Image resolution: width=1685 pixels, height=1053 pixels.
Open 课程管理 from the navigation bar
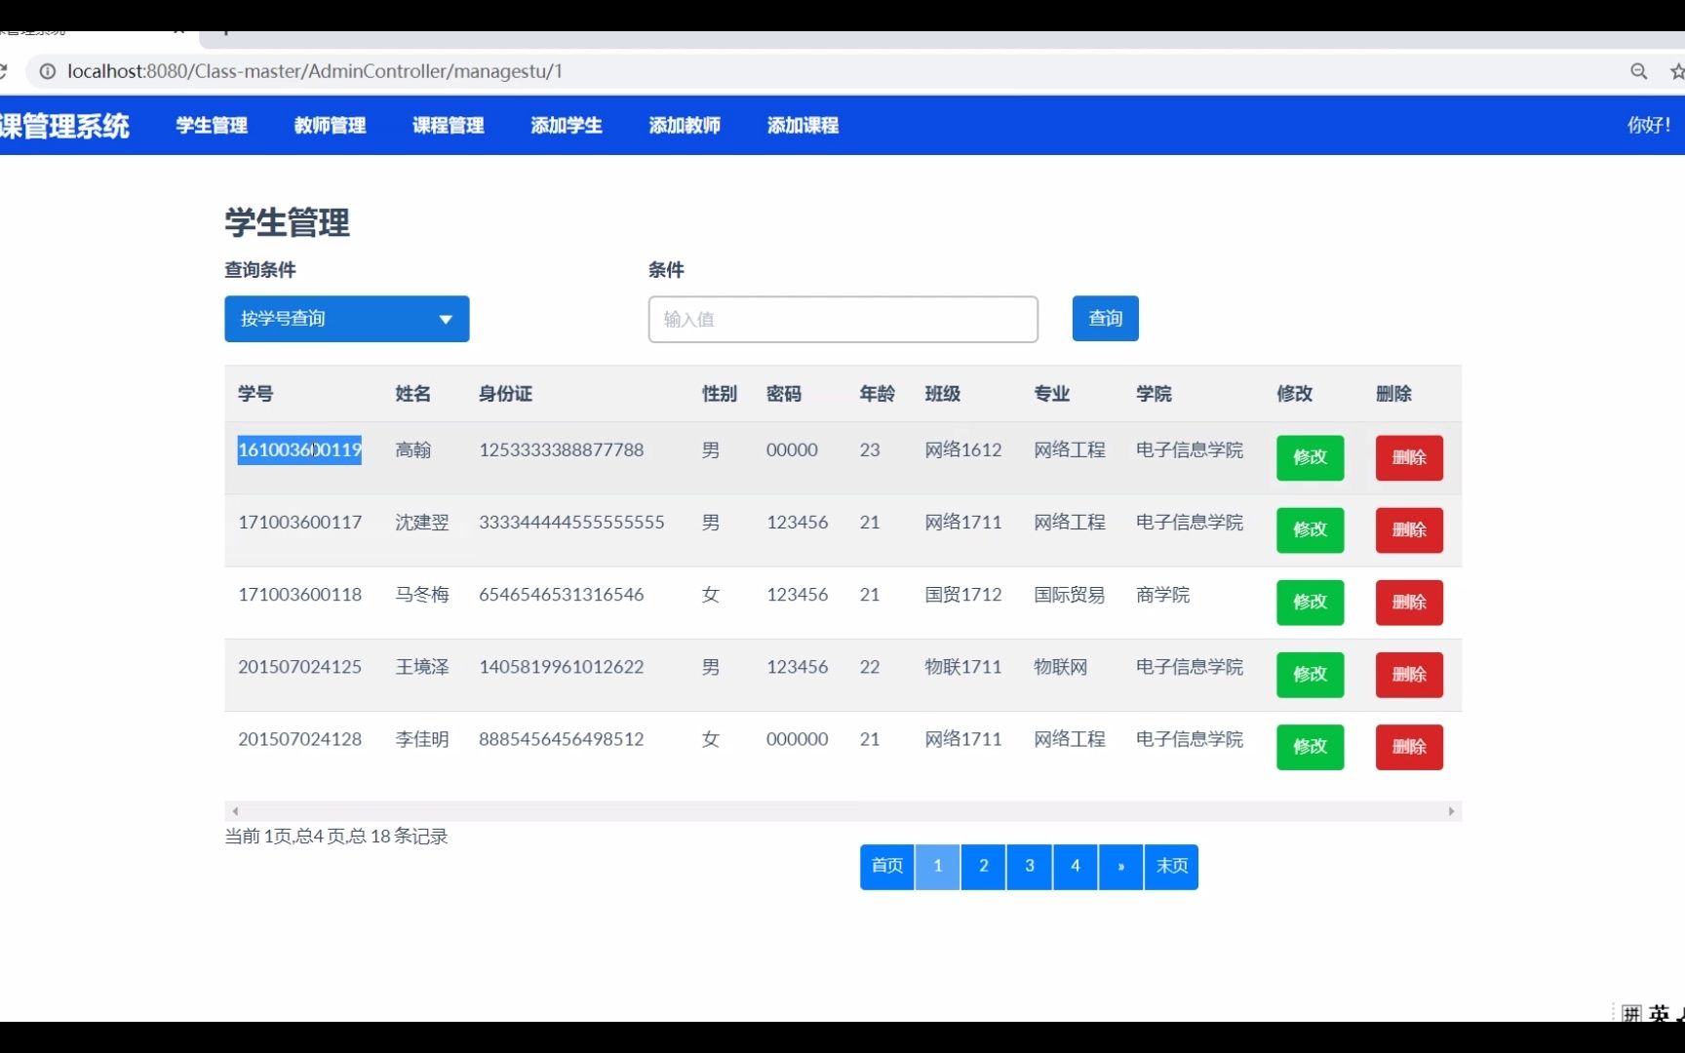(448, 126)
